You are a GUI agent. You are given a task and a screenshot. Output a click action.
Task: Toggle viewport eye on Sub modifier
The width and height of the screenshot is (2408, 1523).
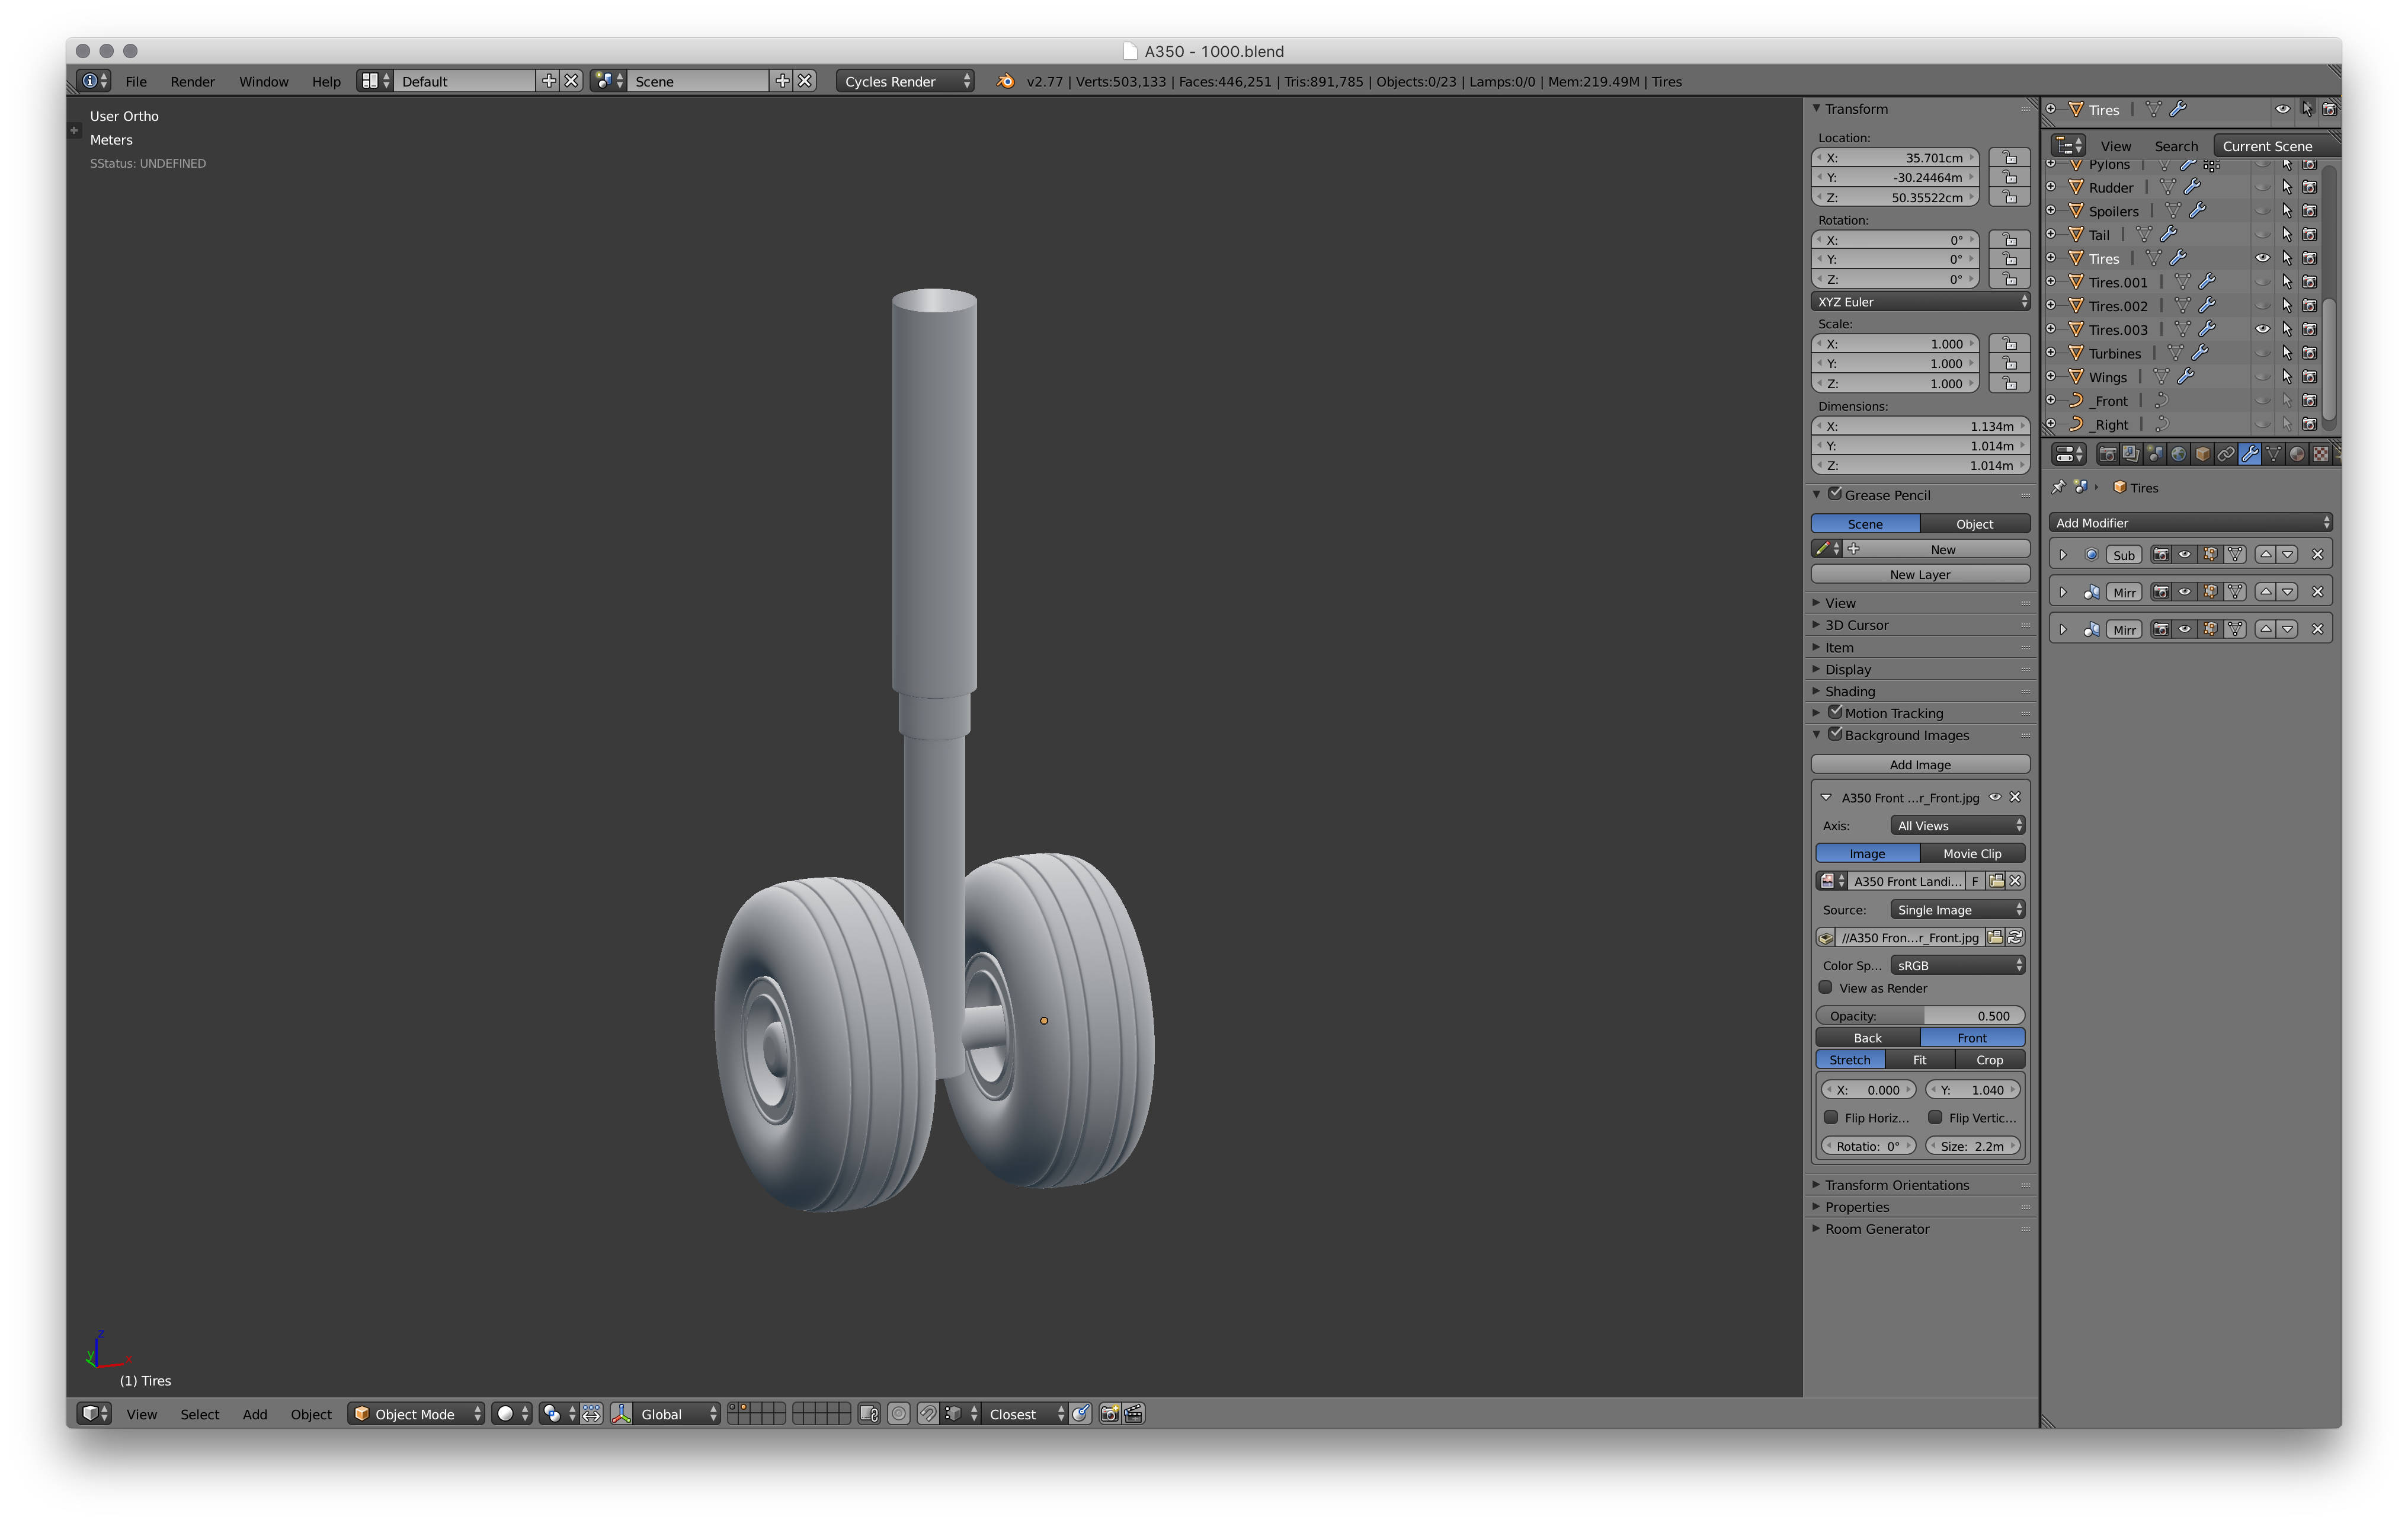[x=2185, y=555]
